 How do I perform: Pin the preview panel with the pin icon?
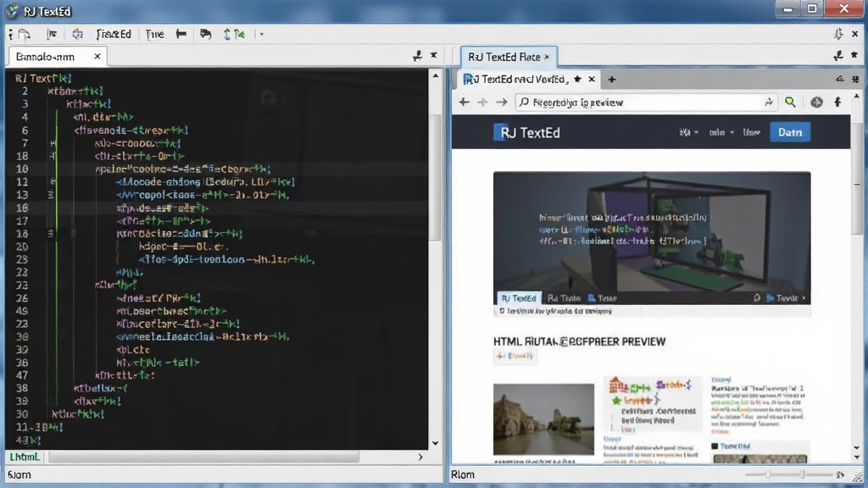[x=838, y=55]
